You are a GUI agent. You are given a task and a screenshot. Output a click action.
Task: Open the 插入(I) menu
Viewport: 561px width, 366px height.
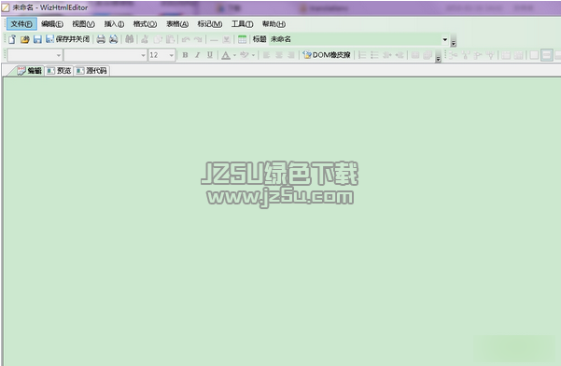pos(114,24)
